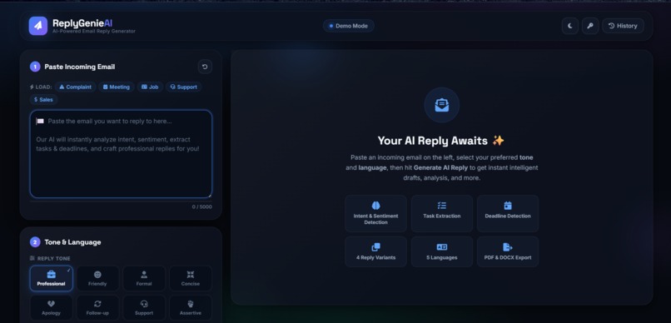Reset the incoming email with the undo icon
The height and width of the screenshot is (323, 671).
205,67
